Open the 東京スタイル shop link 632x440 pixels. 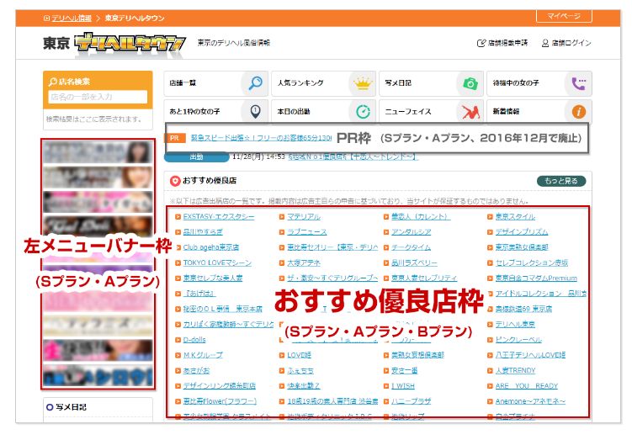click(x=515, y=217)
